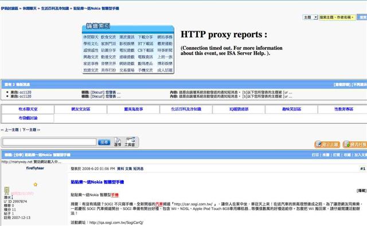This screenshot has height=226, width=367.
Task: Focus the yellow search topic/author field
Action: click(337, 17)
